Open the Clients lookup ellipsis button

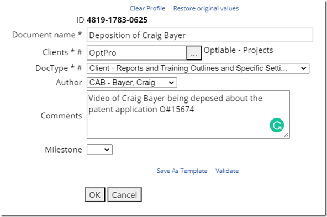point(194,53)
